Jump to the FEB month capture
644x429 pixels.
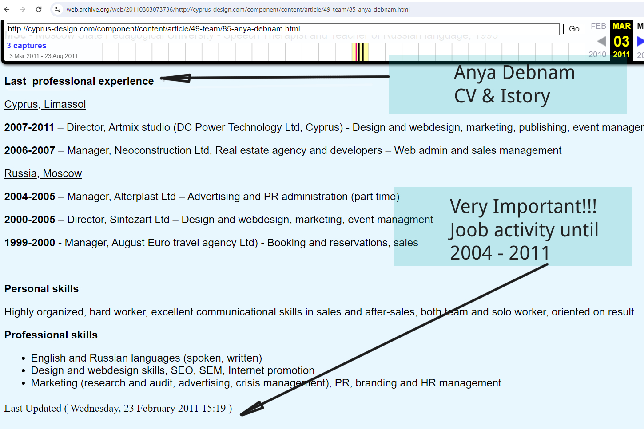click(598, 26)
